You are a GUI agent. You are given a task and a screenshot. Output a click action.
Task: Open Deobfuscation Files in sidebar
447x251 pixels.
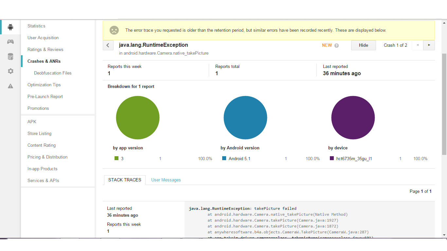pos(53,73)
